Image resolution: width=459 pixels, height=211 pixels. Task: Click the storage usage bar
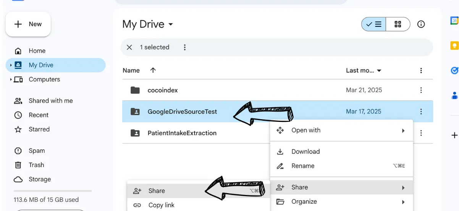pyautogui.click(x=53, y=191)
